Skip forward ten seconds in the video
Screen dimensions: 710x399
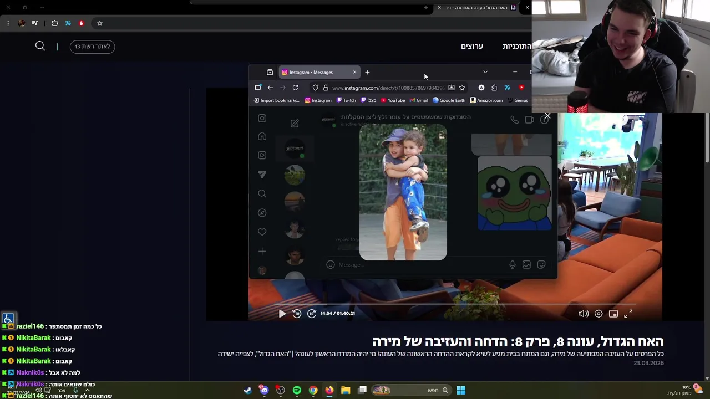click(x=311, y=314)
